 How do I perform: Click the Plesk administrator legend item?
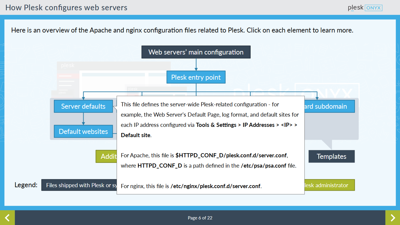tap(329, 185)
